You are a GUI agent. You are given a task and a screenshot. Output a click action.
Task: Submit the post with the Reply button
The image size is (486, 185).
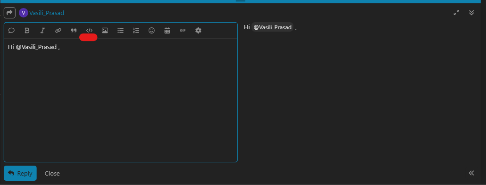(20, 173)
